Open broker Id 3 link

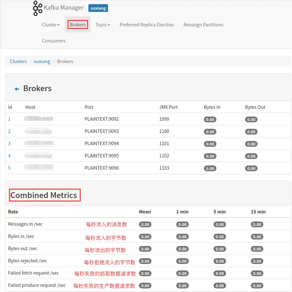9,143
